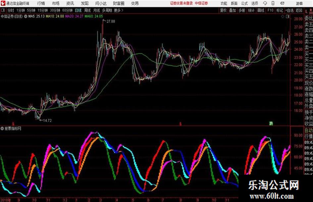Select the 月线 monthly period tab

97,10
